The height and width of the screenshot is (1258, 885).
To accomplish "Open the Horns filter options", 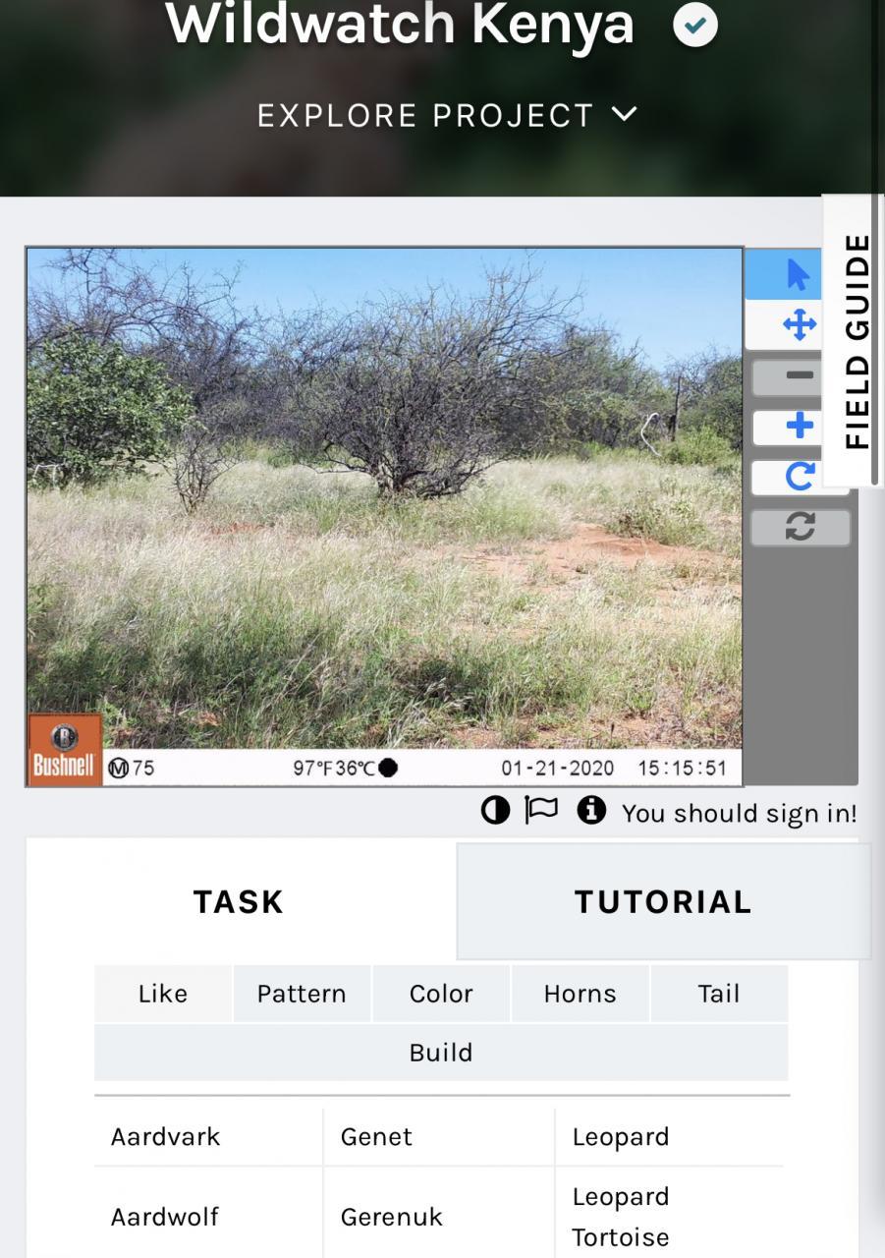I will (x=580, y=994).
